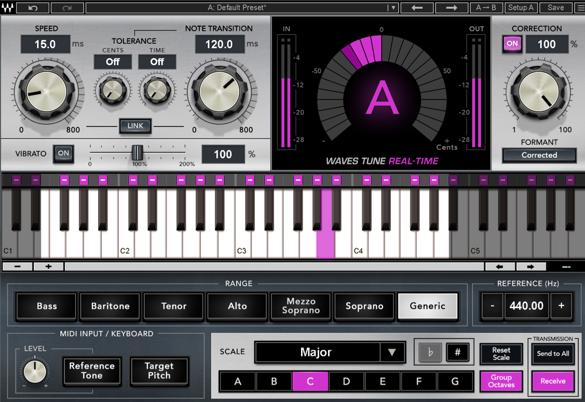Click the Send to All transmission button
The image size is (585, 402).
pyautogui.click(x=553, y=354)
